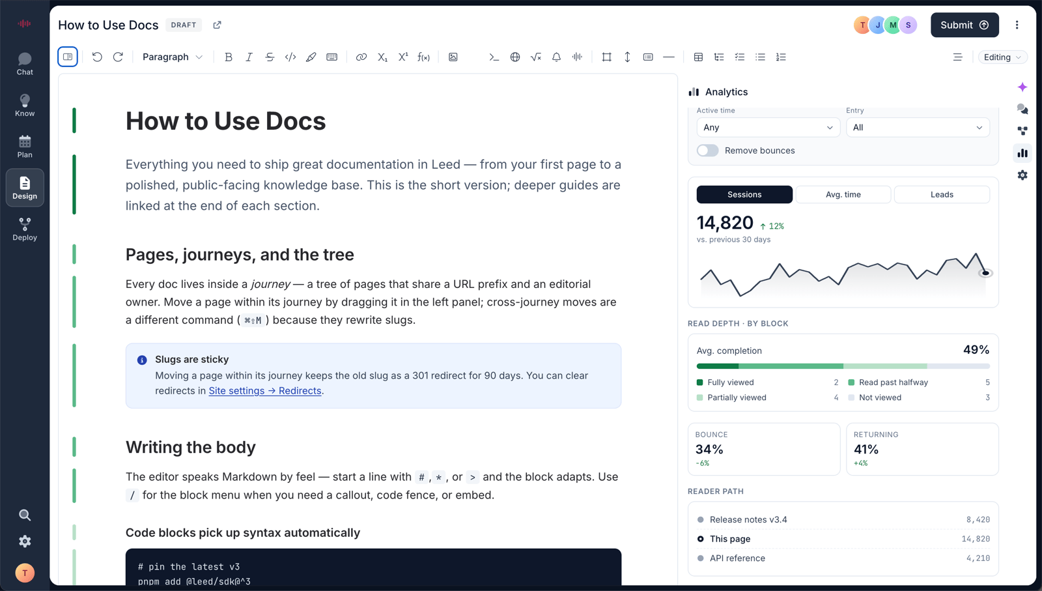Insert a table

tap(698, 57)
